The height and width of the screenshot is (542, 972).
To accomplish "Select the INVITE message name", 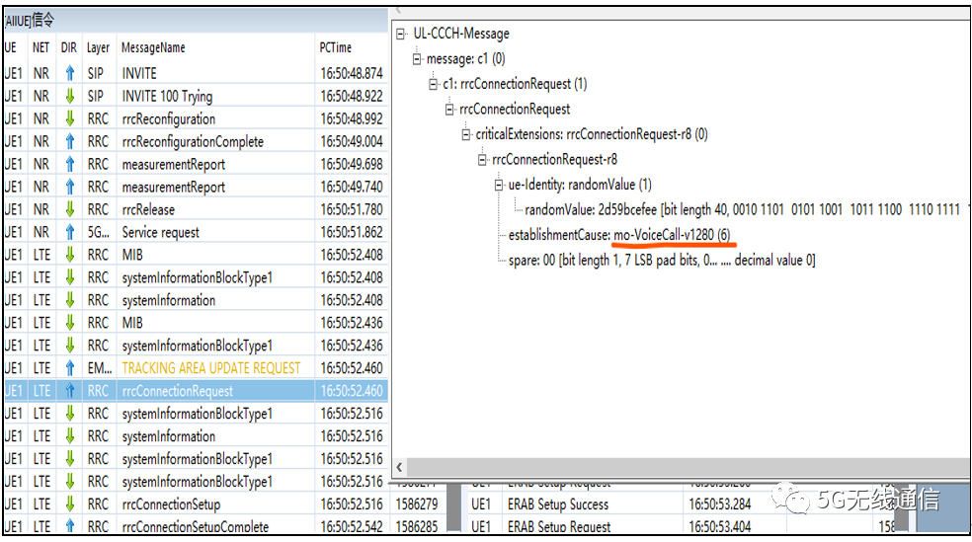I will click(139, 74).
